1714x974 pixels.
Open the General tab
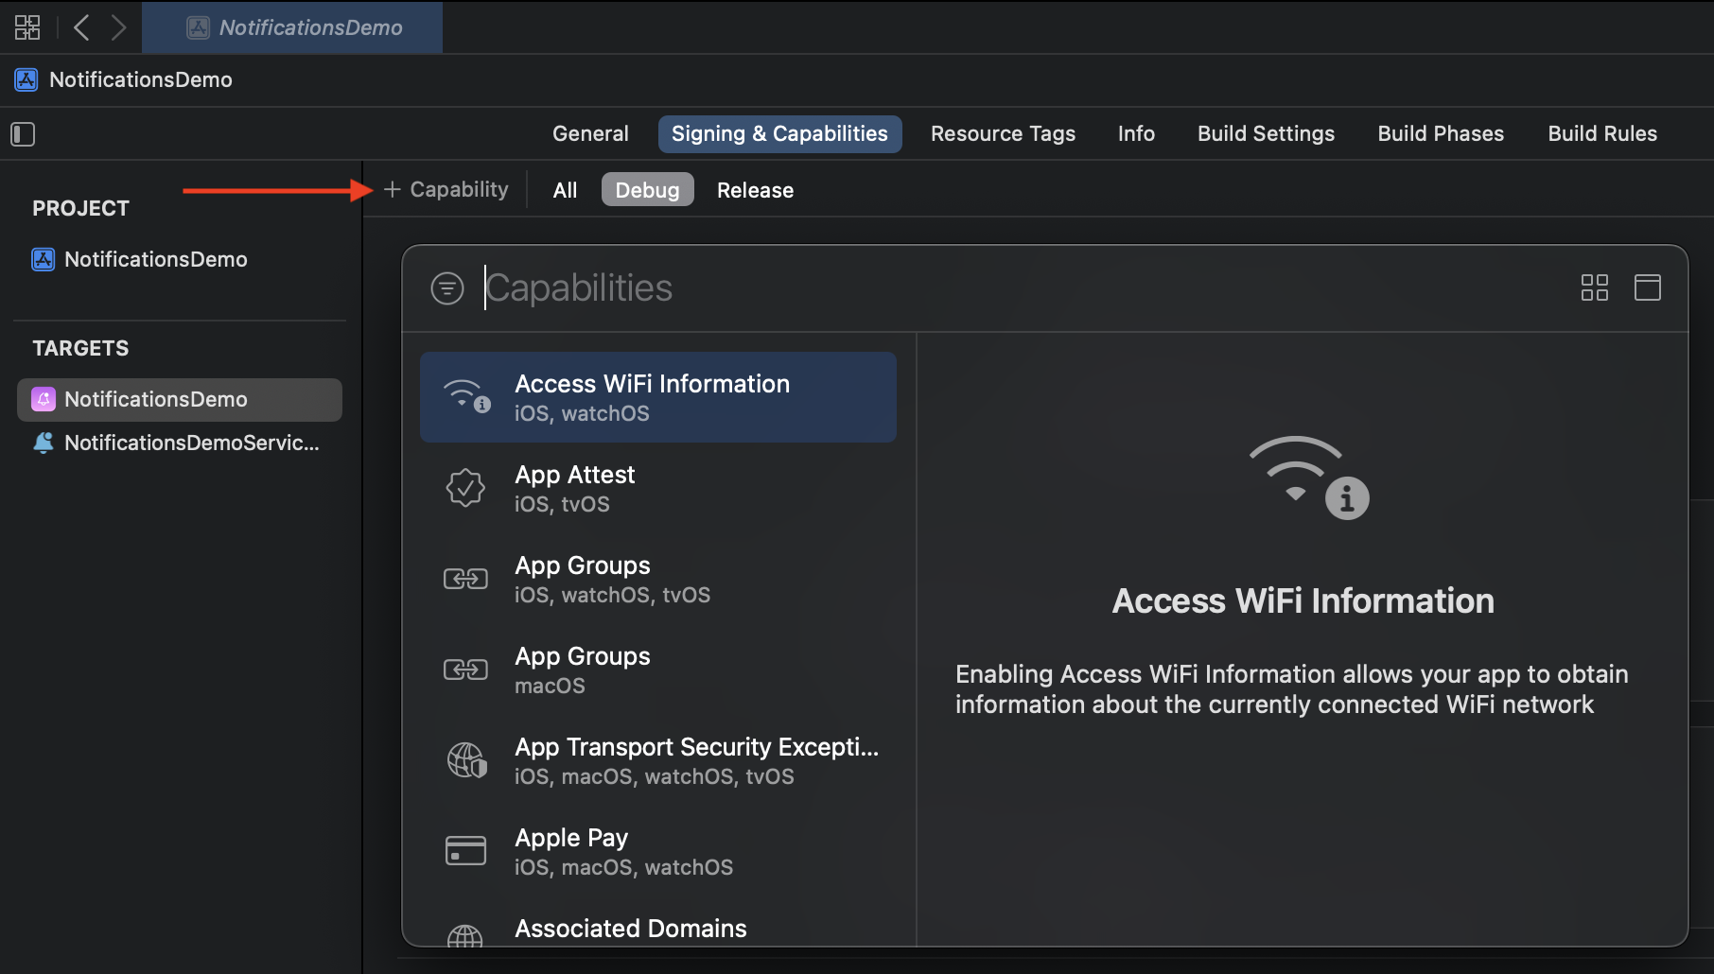click(x=590, y=134)
